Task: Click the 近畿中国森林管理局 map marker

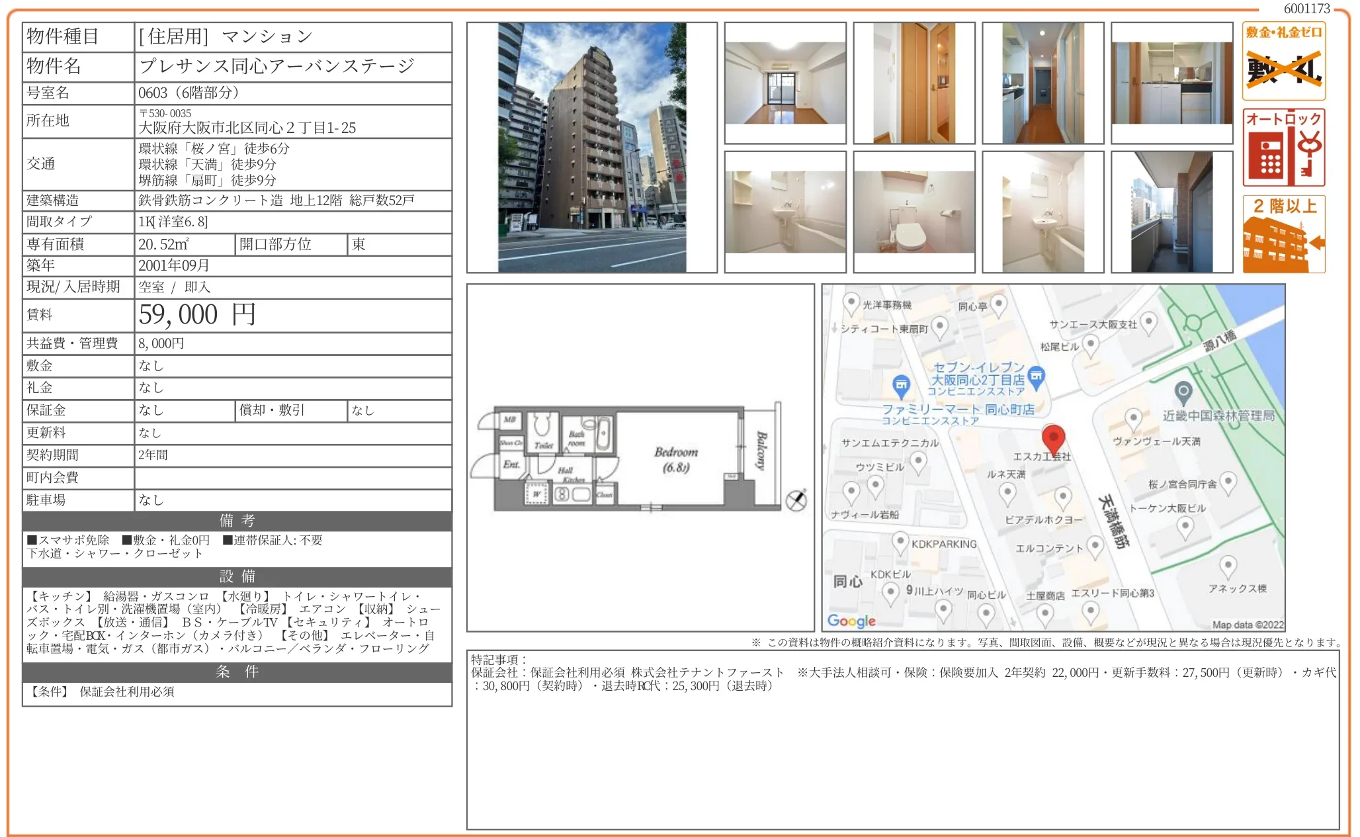Action: pos(1183,392)
